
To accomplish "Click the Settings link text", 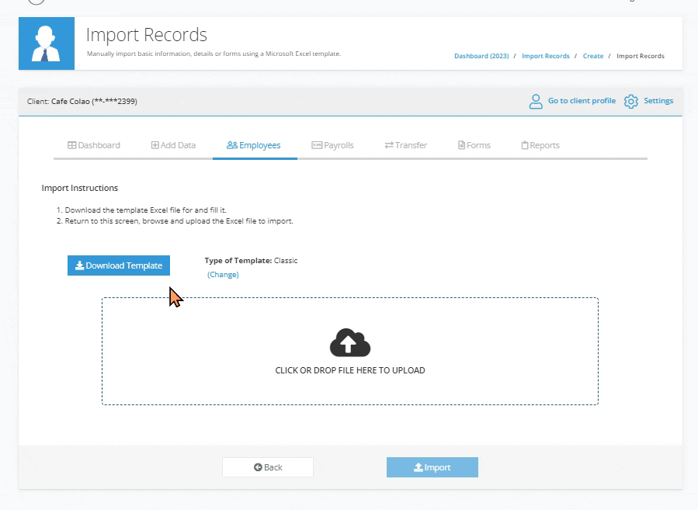I will tap(658, 101).
